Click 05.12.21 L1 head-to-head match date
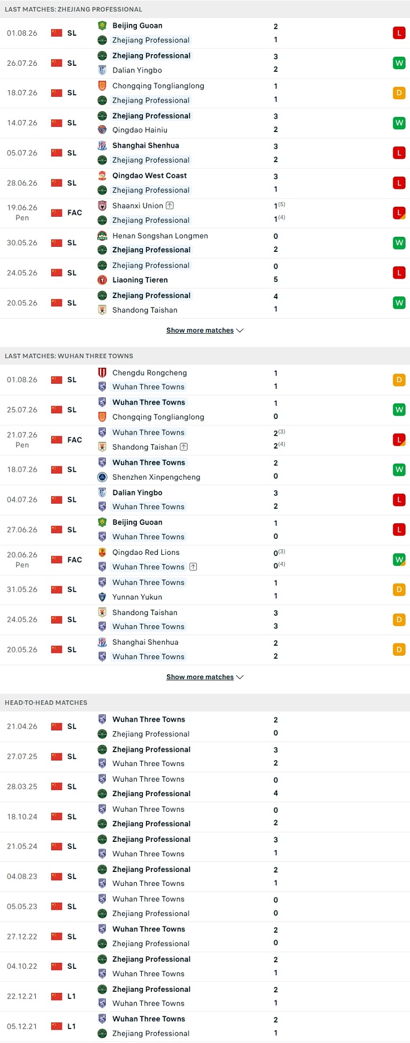 pyautogui.click(x=22, y=1026)
